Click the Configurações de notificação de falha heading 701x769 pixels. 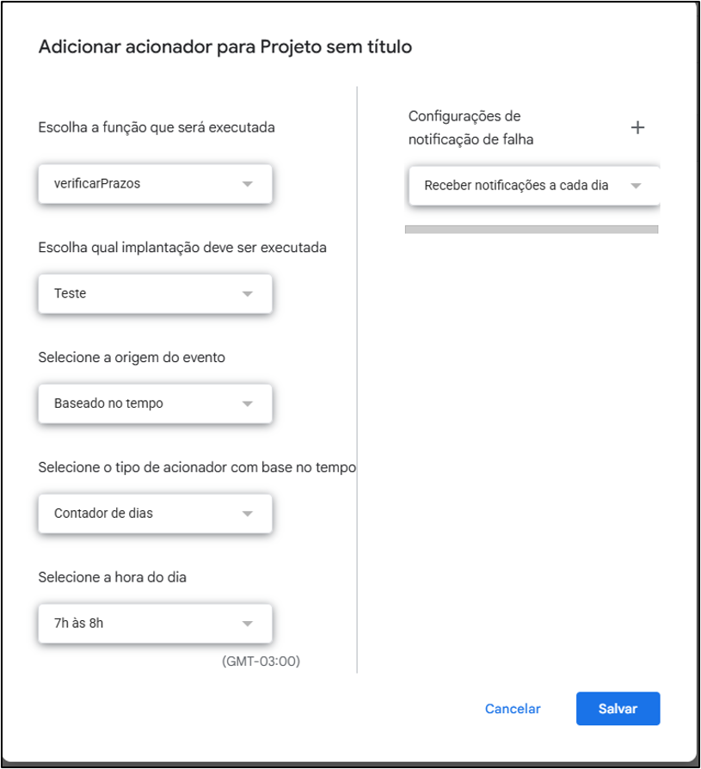pyautogui.click(x=471, y=128)
